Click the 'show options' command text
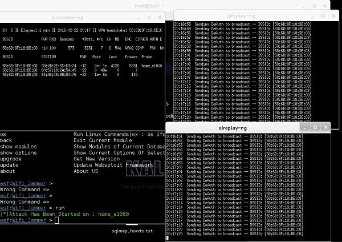342x242 pixels. pyautogui.click(x=18, y=152)
